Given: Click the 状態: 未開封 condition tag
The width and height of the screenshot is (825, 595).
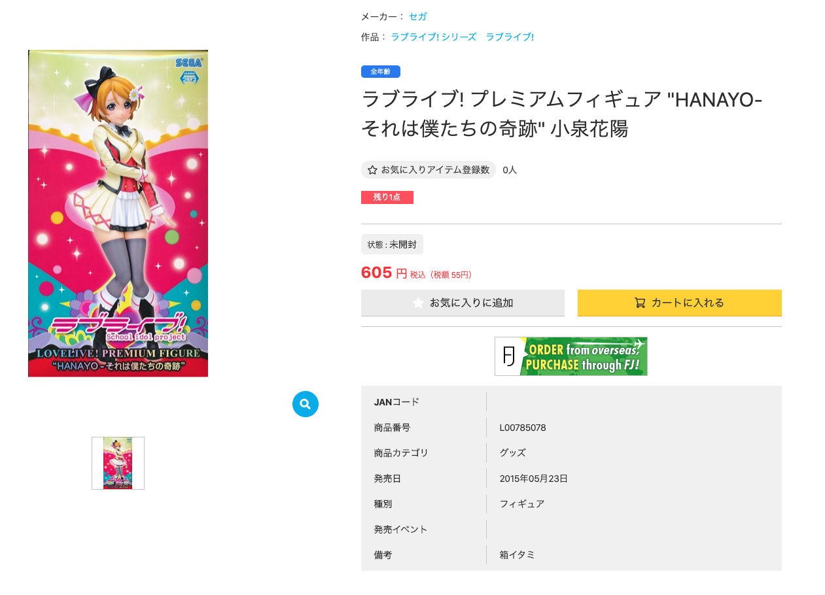Looking at the screenshot, I should pos(392,245).
